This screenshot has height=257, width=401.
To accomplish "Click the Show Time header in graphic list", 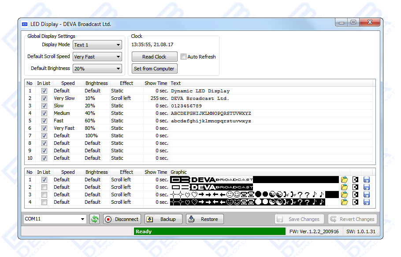I will click(x=156, y=172).
